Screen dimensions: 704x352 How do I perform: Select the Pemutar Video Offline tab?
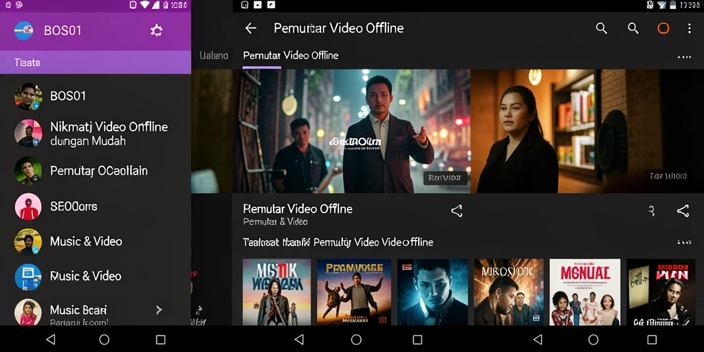pos(291,56)
